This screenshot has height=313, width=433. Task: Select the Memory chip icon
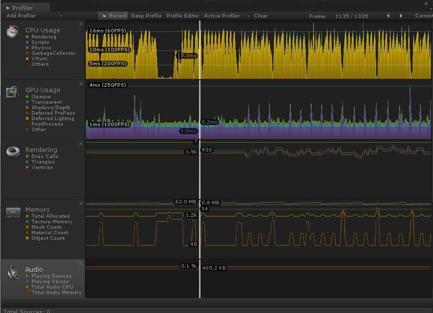click(x=13, y=212)
